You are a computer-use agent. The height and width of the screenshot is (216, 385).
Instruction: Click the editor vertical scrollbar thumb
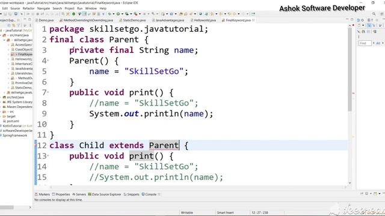coord(350,70)
